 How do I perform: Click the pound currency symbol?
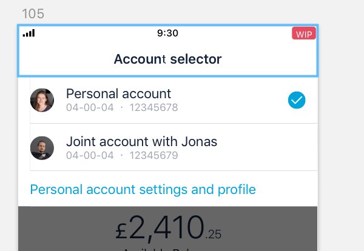point(122,230)
